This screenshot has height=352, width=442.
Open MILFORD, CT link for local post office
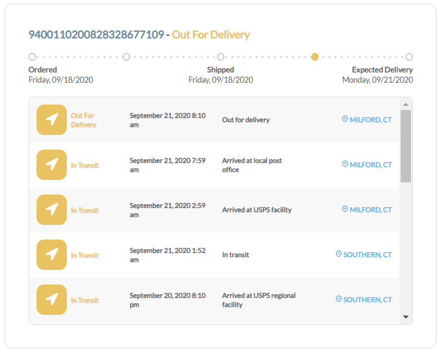pos(370,165)
